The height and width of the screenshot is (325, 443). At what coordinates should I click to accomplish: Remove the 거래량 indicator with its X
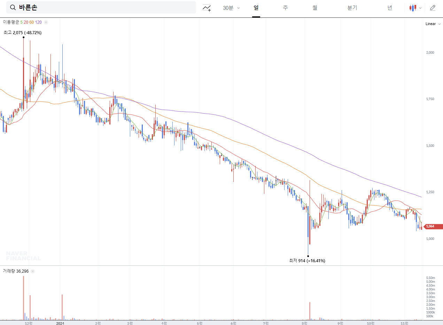[x=33, y=271]
